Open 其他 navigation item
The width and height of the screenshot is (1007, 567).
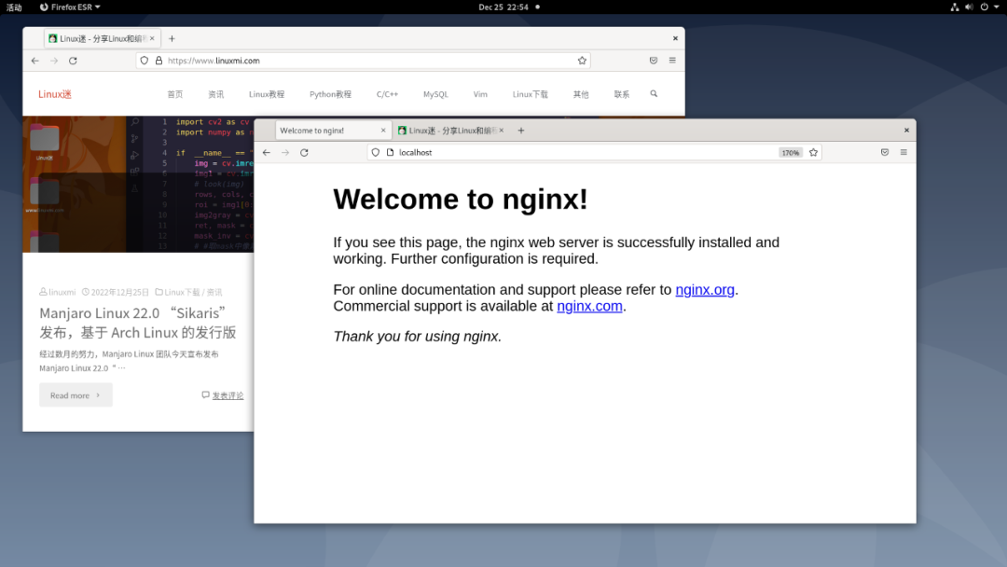pyautogui.click(x=581, y=94)
